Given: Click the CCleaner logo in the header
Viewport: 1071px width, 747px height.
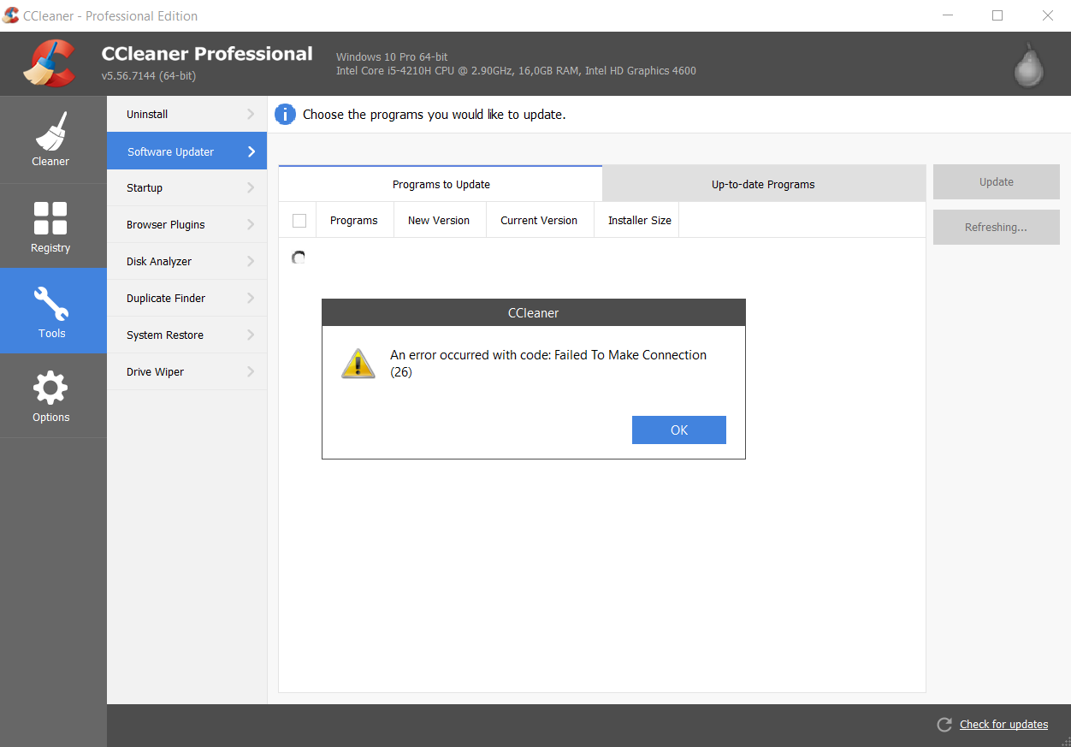Looking at the screenshot, I should pyautogui.click(x=50, y=64).
